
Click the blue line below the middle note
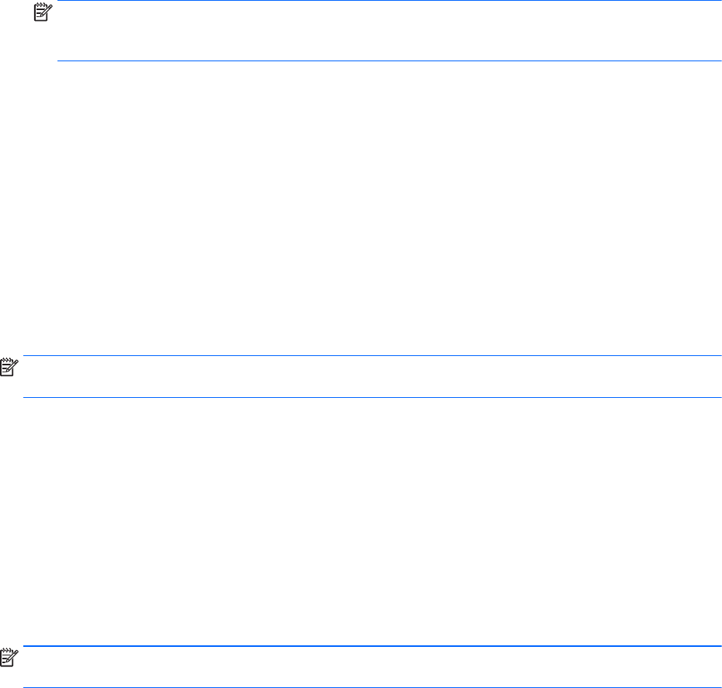[372, 397]
